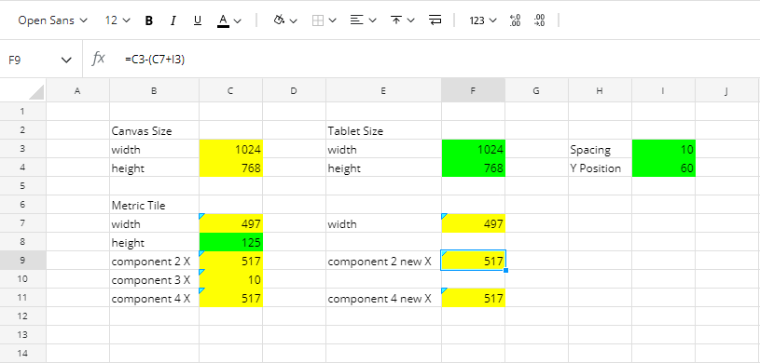Screen dimensions: 760x363
Task: Click the fx insert function button
Action: point(99,59)
